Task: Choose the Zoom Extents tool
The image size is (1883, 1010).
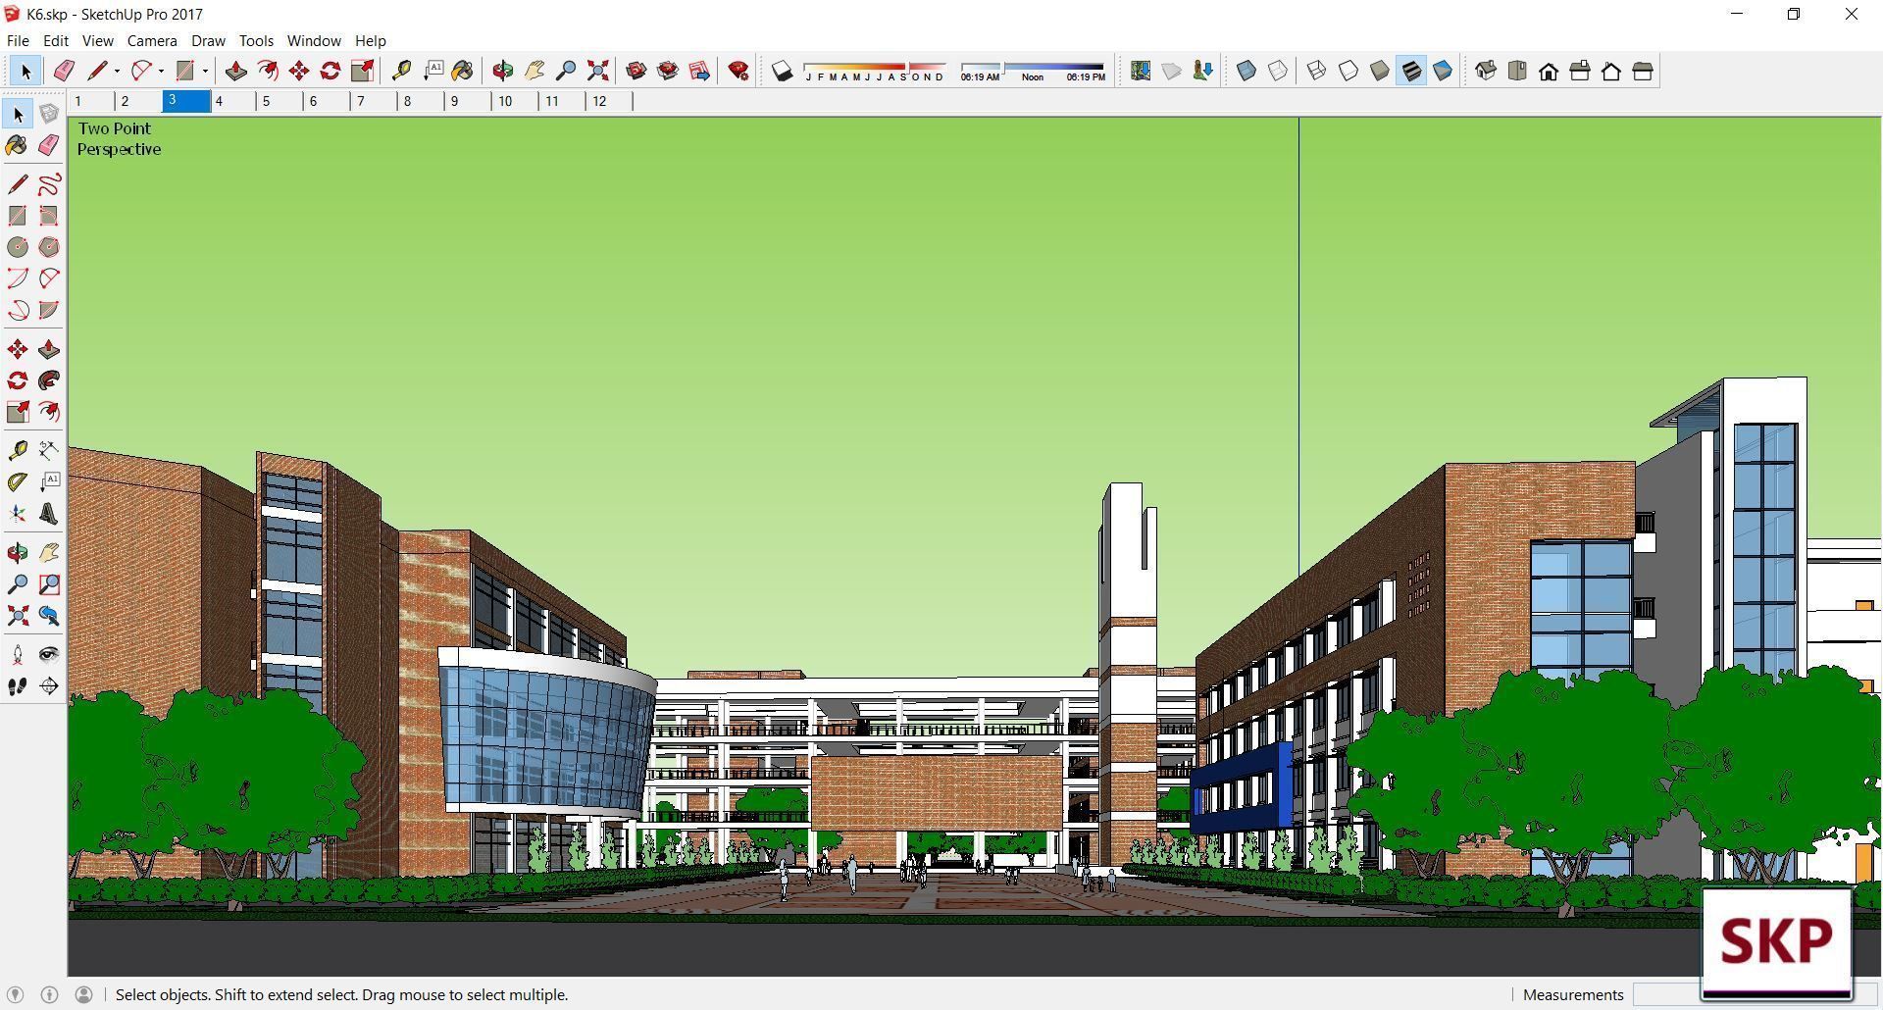Action: click(598, 71)
